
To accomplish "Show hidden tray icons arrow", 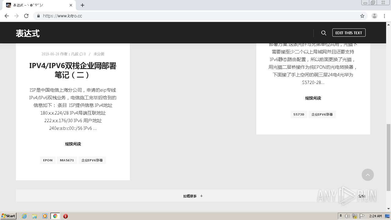I will [341, 216].
